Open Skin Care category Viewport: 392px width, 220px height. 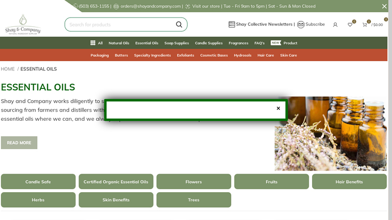[289, 55]
